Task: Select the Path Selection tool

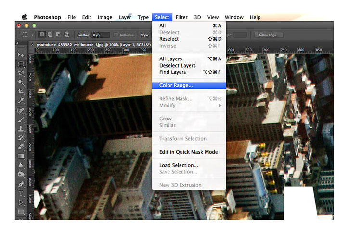Action: click(21, 202)
